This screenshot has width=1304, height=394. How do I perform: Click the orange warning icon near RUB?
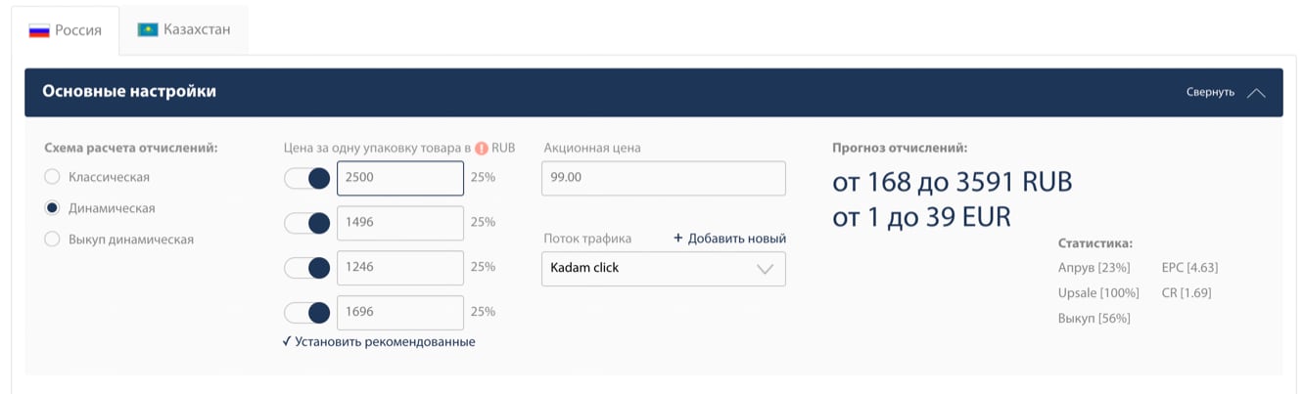tap(482, 149)
